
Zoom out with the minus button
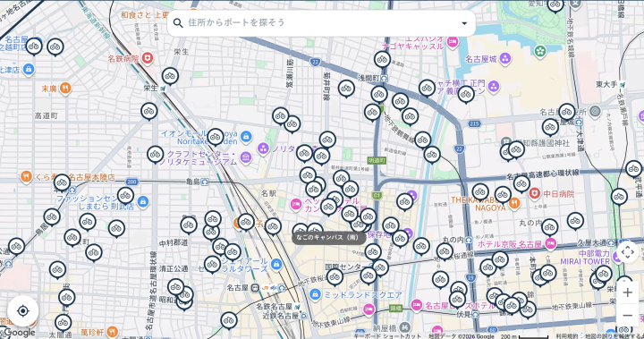point(627,316)
